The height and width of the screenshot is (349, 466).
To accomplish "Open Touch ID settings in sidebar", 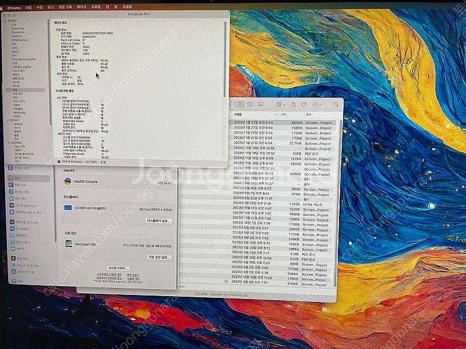I will (25, 265).
